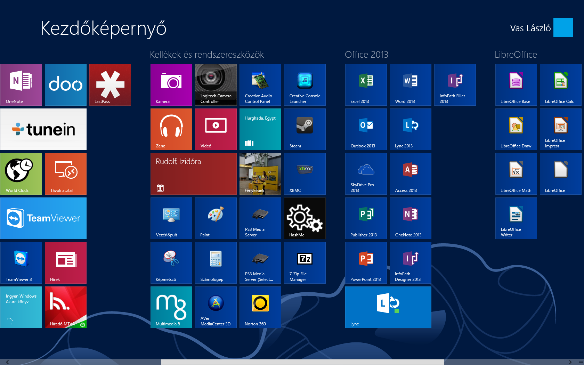The width and height of the screenshot is (584, 365).
Task: Open the plain LibreOffice start tile
Action: coord(561,174)
